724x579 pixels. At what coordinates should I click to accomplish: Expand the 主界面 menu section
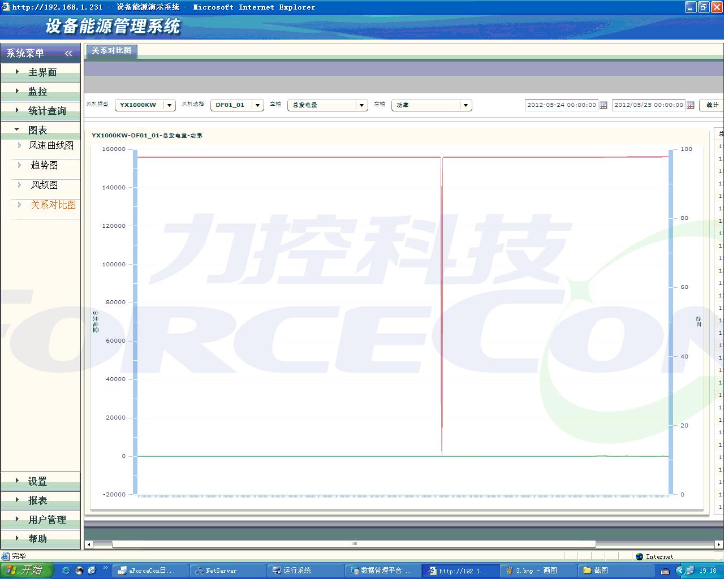[40, 72]
